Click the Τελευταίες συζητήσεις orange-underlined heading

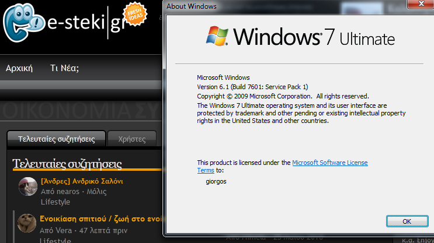point(67,164)
